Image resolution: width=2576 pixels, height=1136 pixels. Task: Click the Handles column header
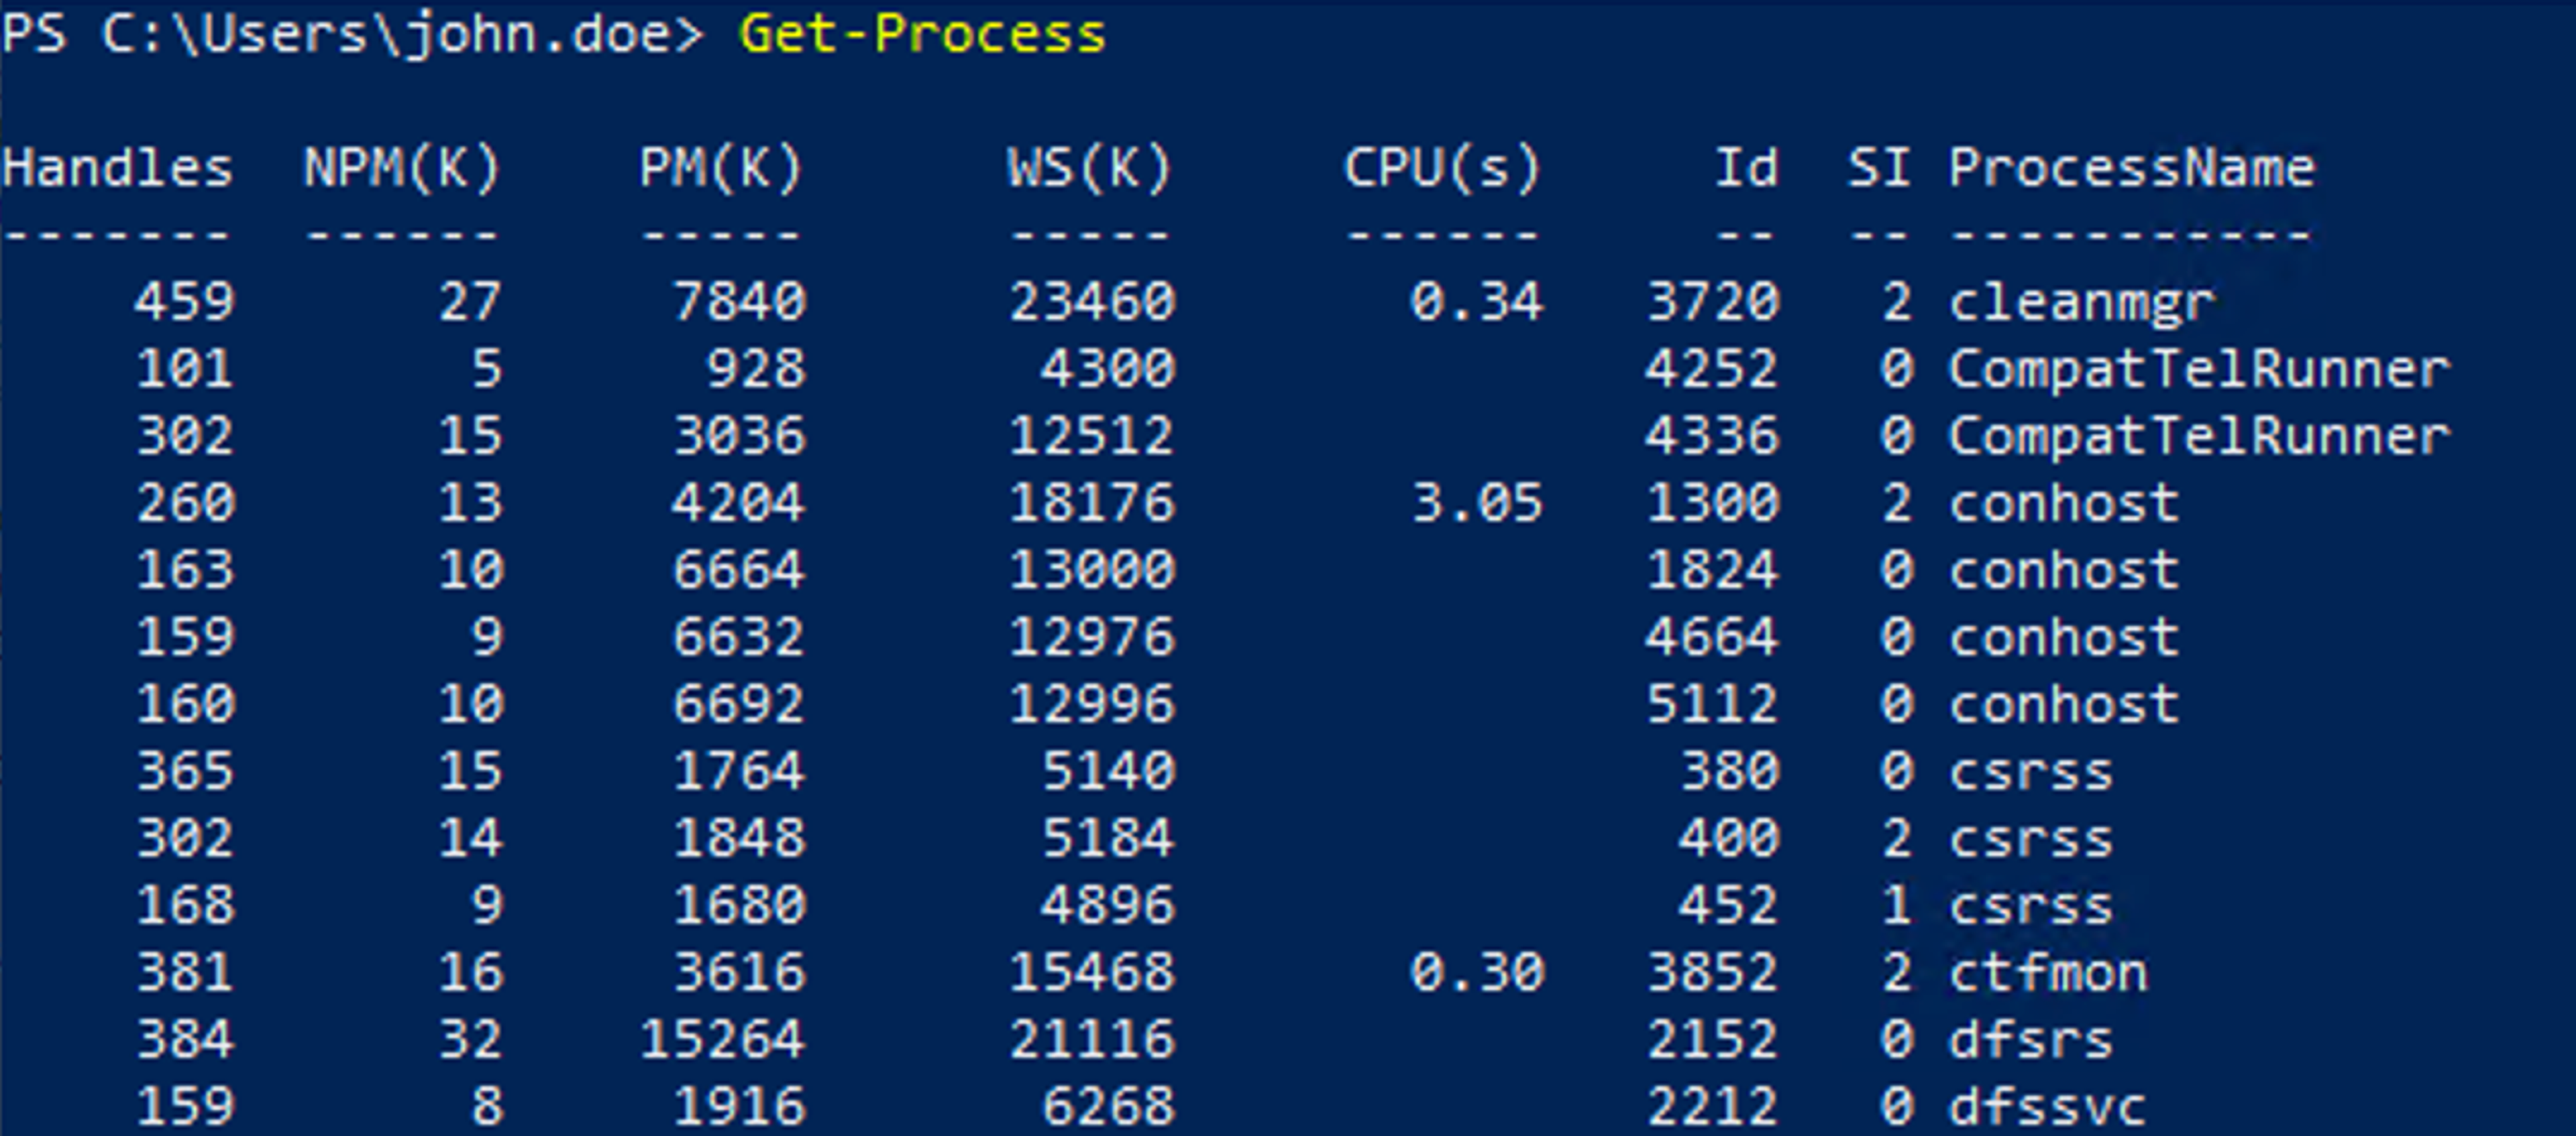click(118, 168)
